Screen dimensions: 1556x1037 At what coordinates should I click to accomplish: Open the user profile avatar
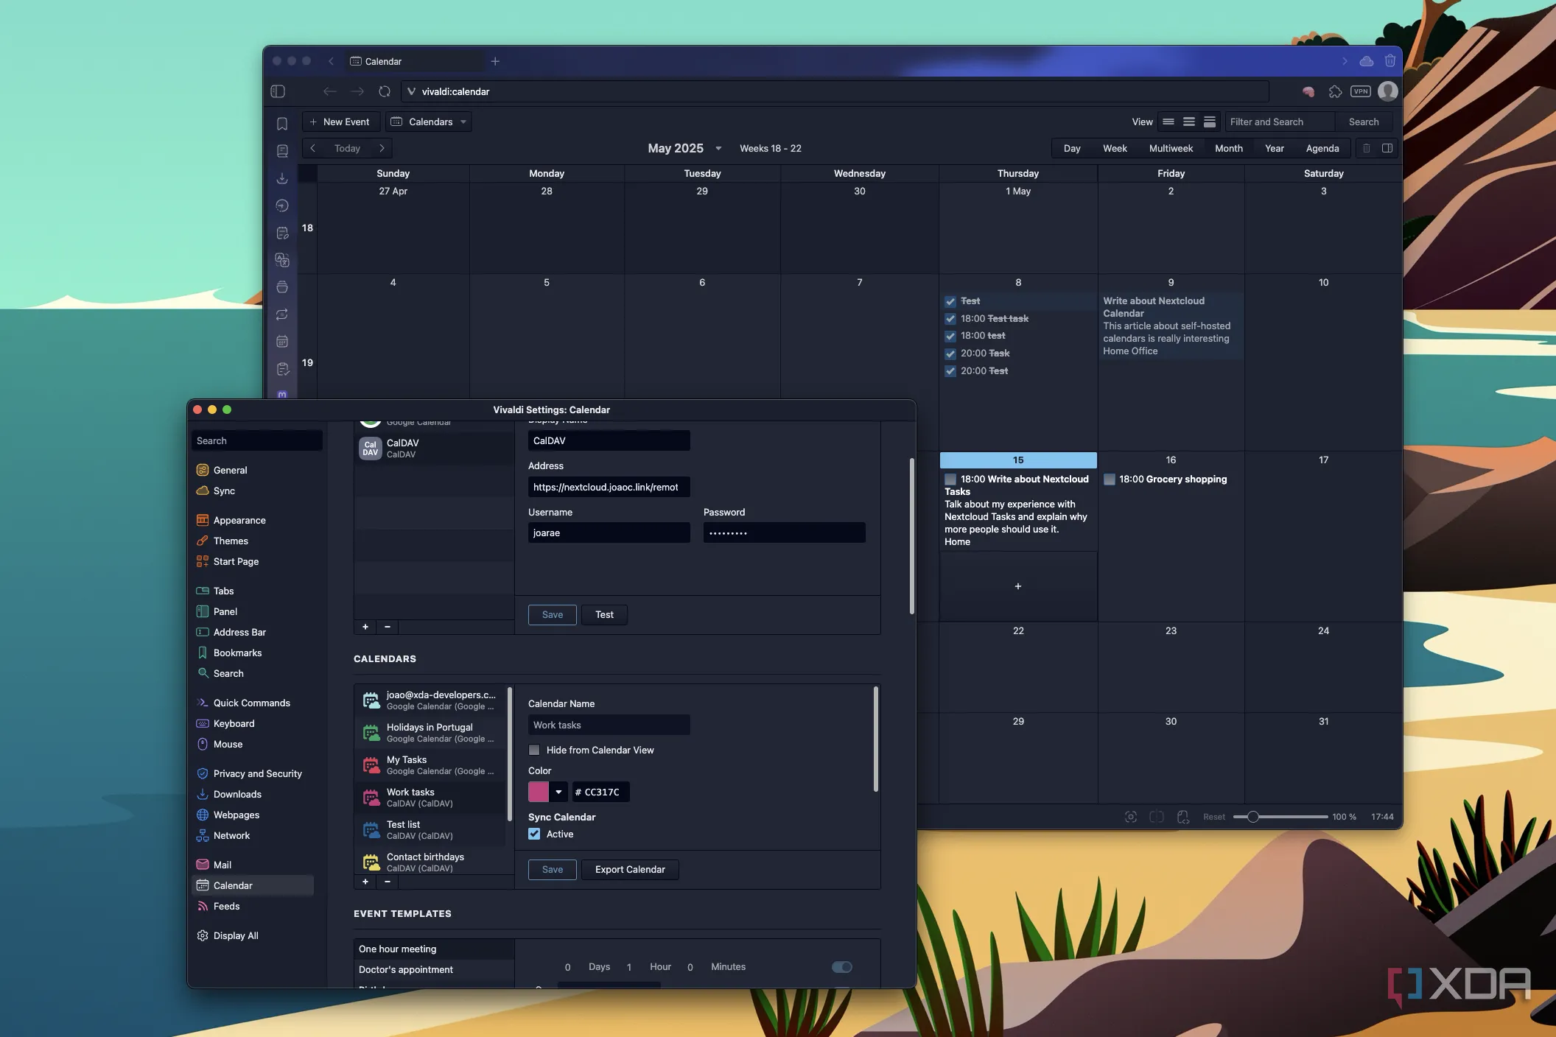[1388, 91]
